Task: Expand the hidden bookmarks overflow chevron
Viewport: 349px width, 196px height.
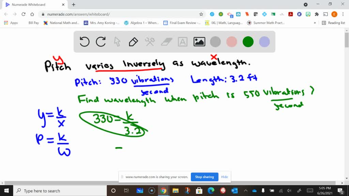Action: pos(315,23)
